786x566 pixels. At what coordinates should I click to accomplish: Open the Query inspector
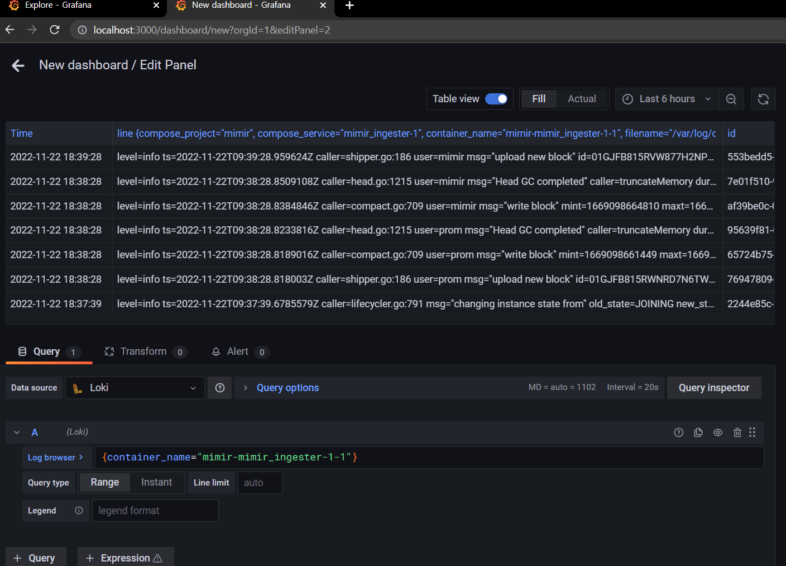pyautogui.click(x=713, y=387)
